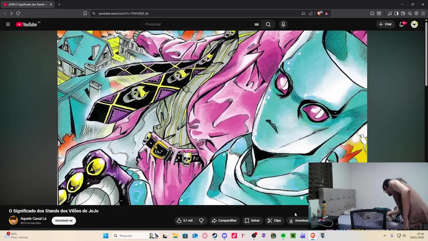The height and width of the screenshot is (241, 428).
Task: Open the Windows Start button
Action: click(106, 236)
